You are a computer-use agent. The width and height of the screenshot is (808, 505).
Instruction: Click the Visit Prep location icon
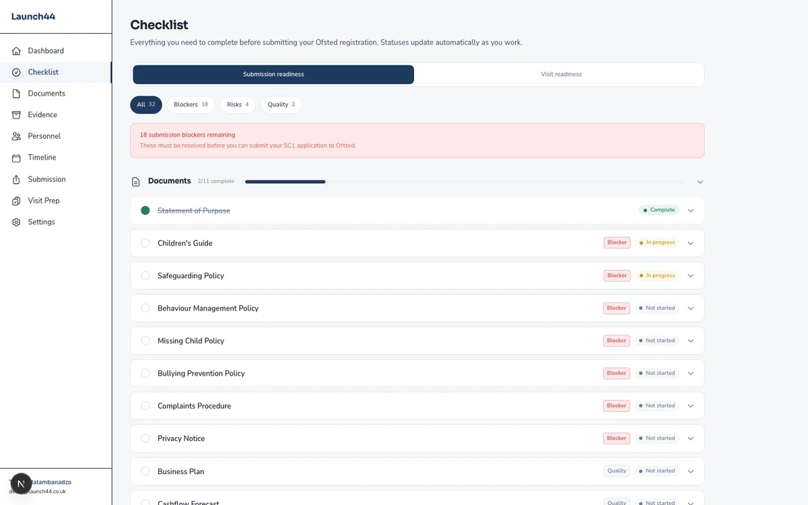click(x=15, y=200)
